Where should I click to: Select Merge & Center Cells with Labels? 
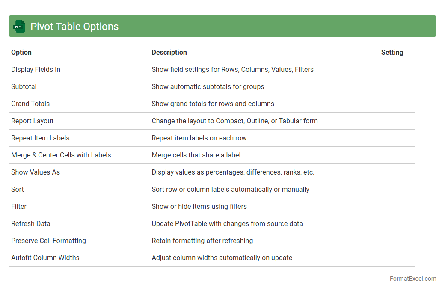tap(61, 155)
